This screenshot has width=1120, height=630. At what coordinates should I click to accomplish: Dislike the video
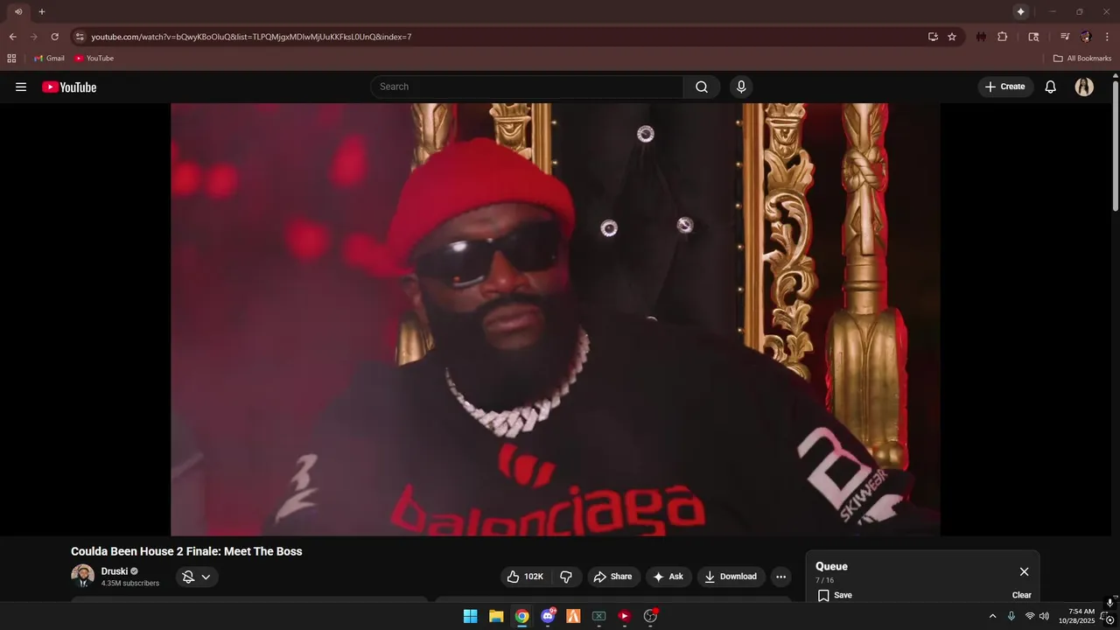566,577
